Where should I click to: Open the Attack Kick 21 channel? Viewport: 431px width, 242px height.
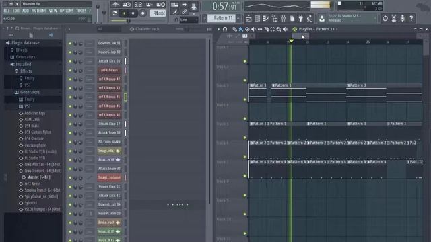[109, 196]
